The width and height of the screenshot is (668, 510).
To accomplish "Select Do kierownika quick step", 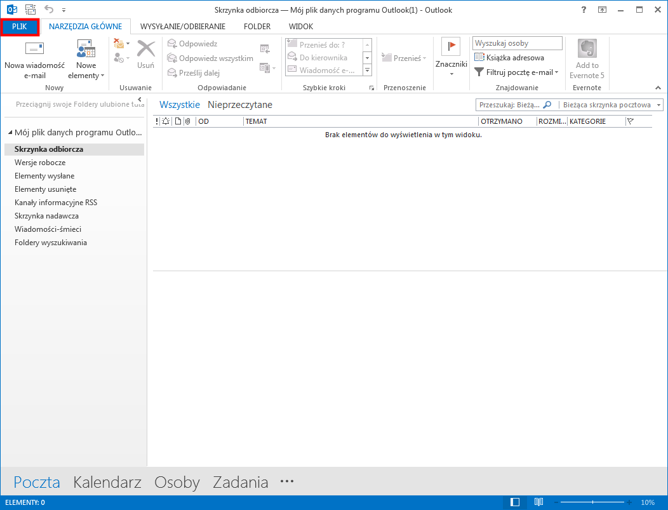I will coord(324,58).
